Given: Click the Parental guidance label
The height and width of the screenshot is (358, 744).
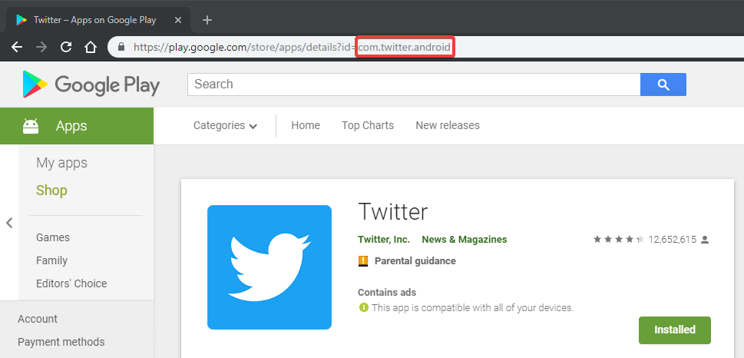Looking at the screenshot, I should 415,260.
